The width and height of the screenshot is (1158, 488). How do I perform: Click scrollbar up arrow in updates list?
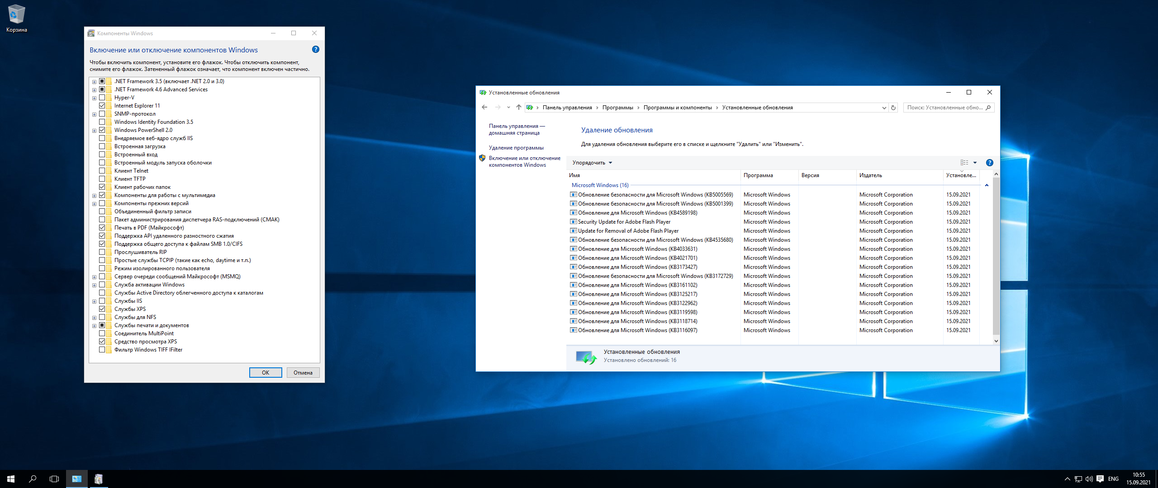[996, 174]
